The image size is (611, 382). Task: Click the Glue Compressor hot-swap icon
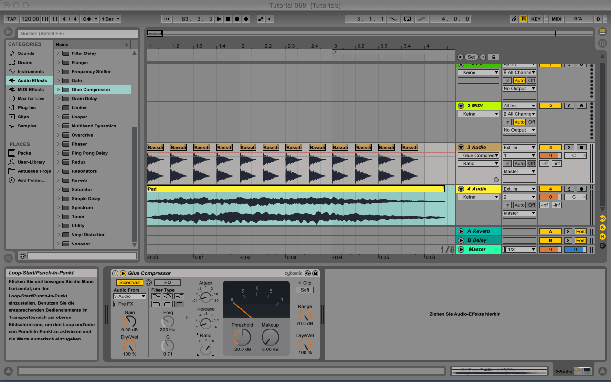pyautogui.click(x=307, y=273)
